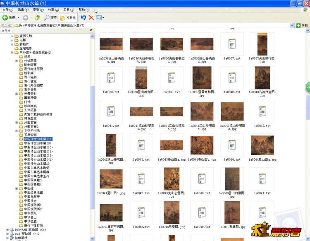Select the 门神 folder
Screen dimensions: 310x241
27,102
